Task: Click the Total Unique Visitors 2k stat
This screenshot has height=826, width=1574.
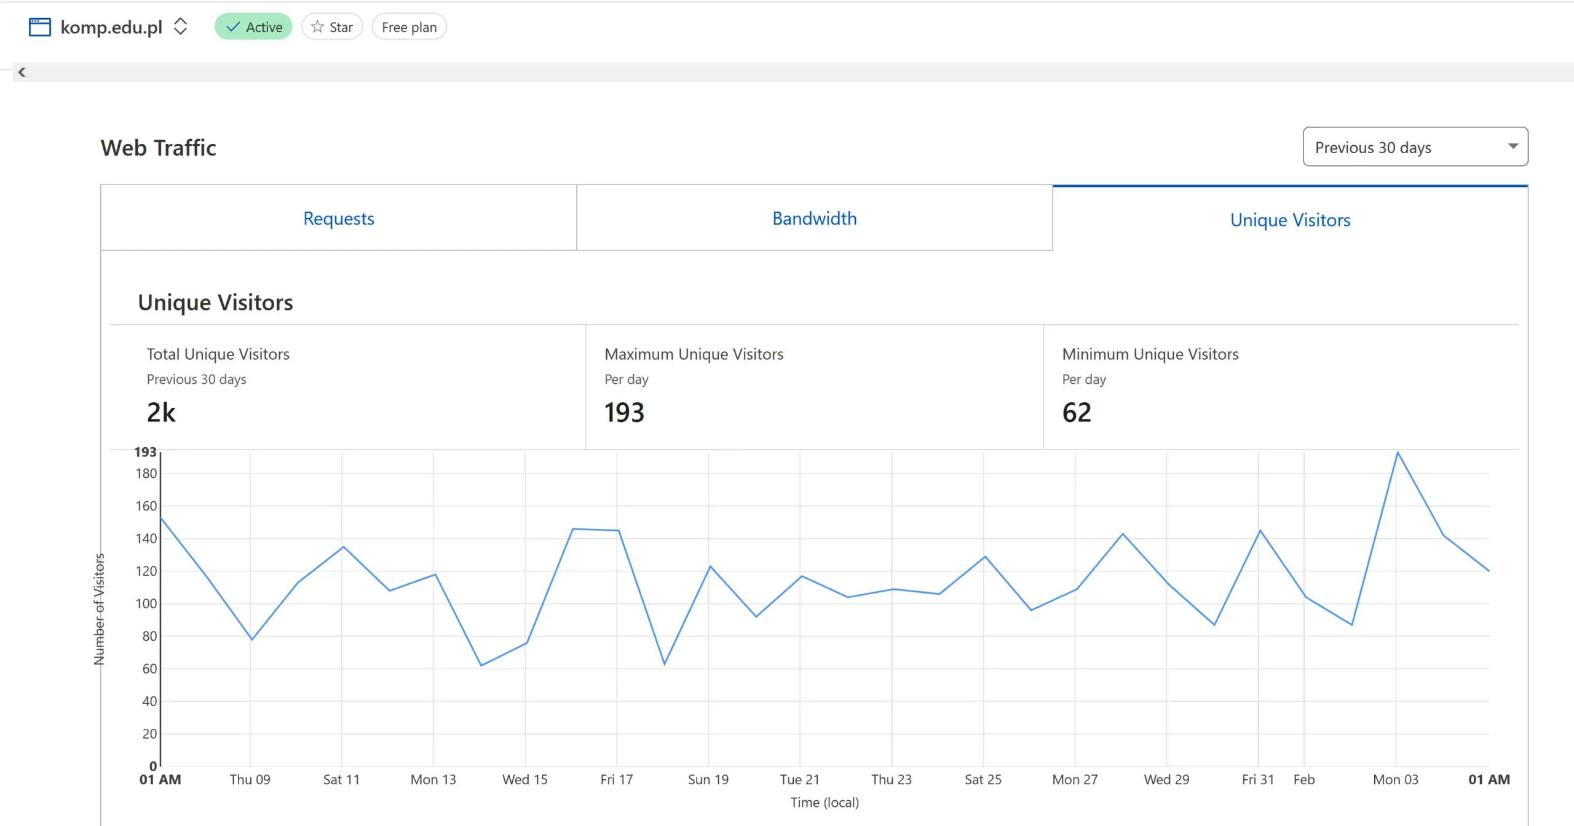Action: 161,412
